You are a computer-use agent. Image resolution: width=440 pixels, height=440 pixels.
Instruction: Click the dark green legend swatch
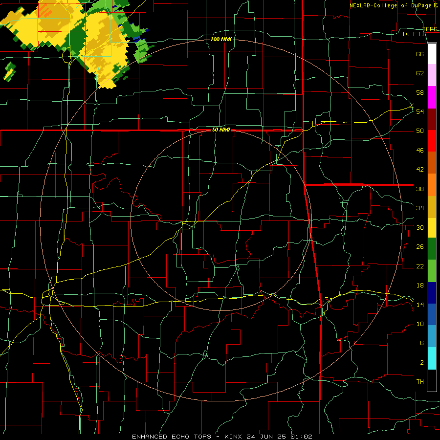[432, 249]
